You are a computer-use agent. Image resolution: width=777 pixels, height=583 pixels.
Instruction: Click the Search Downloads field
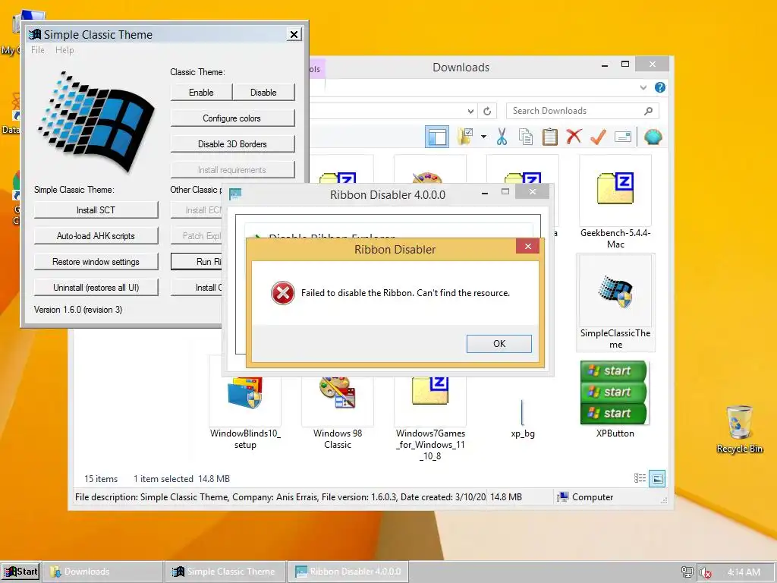582,111
